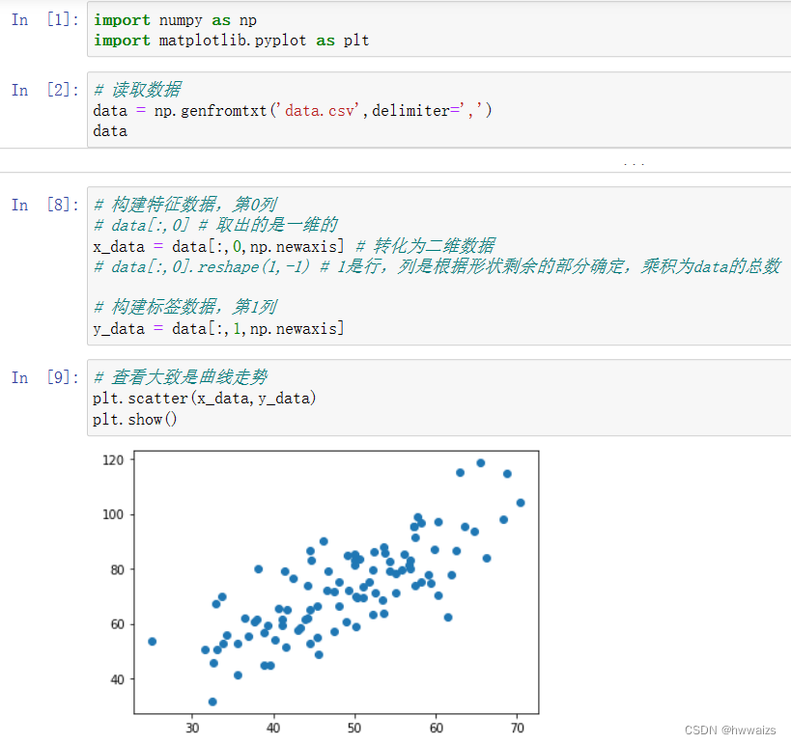Click the line 'y_data = data[:,1,np.newaxis]'
791x744 pixels.
click(218, 329)
